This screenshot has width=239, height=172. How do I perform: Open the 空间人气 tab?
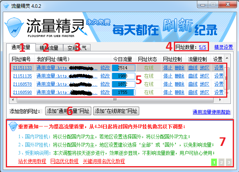(x=77, y=48)
